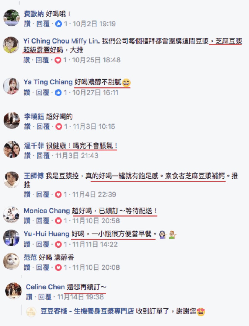Reply to Celine Chen's comment via 回覆
The width and height of the screenshot is (249, 326).
coord(45,297)
